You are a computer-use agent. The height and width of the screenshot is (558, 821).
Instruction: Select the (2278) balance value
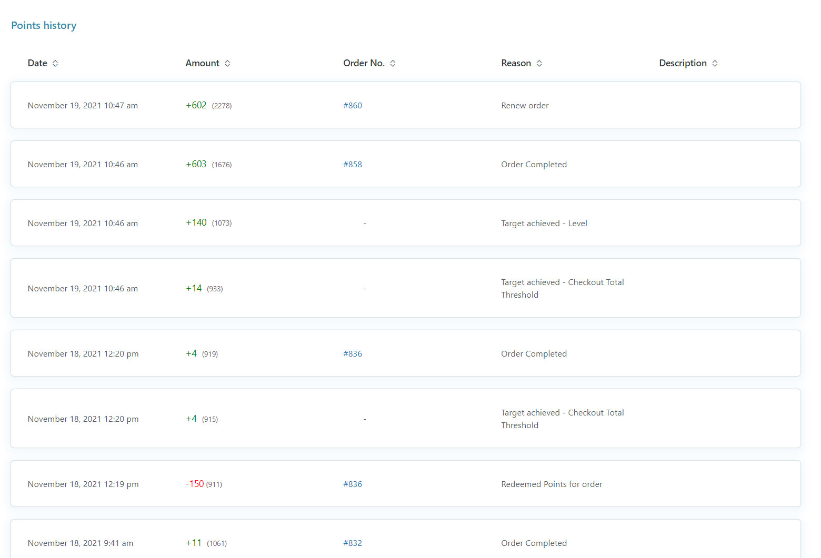tap(222, 106)
